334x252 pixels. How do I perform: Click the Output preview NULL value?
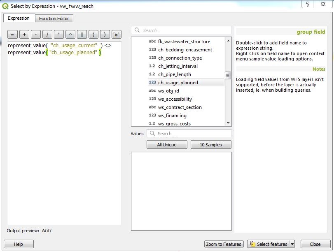(x=47, y=231)
